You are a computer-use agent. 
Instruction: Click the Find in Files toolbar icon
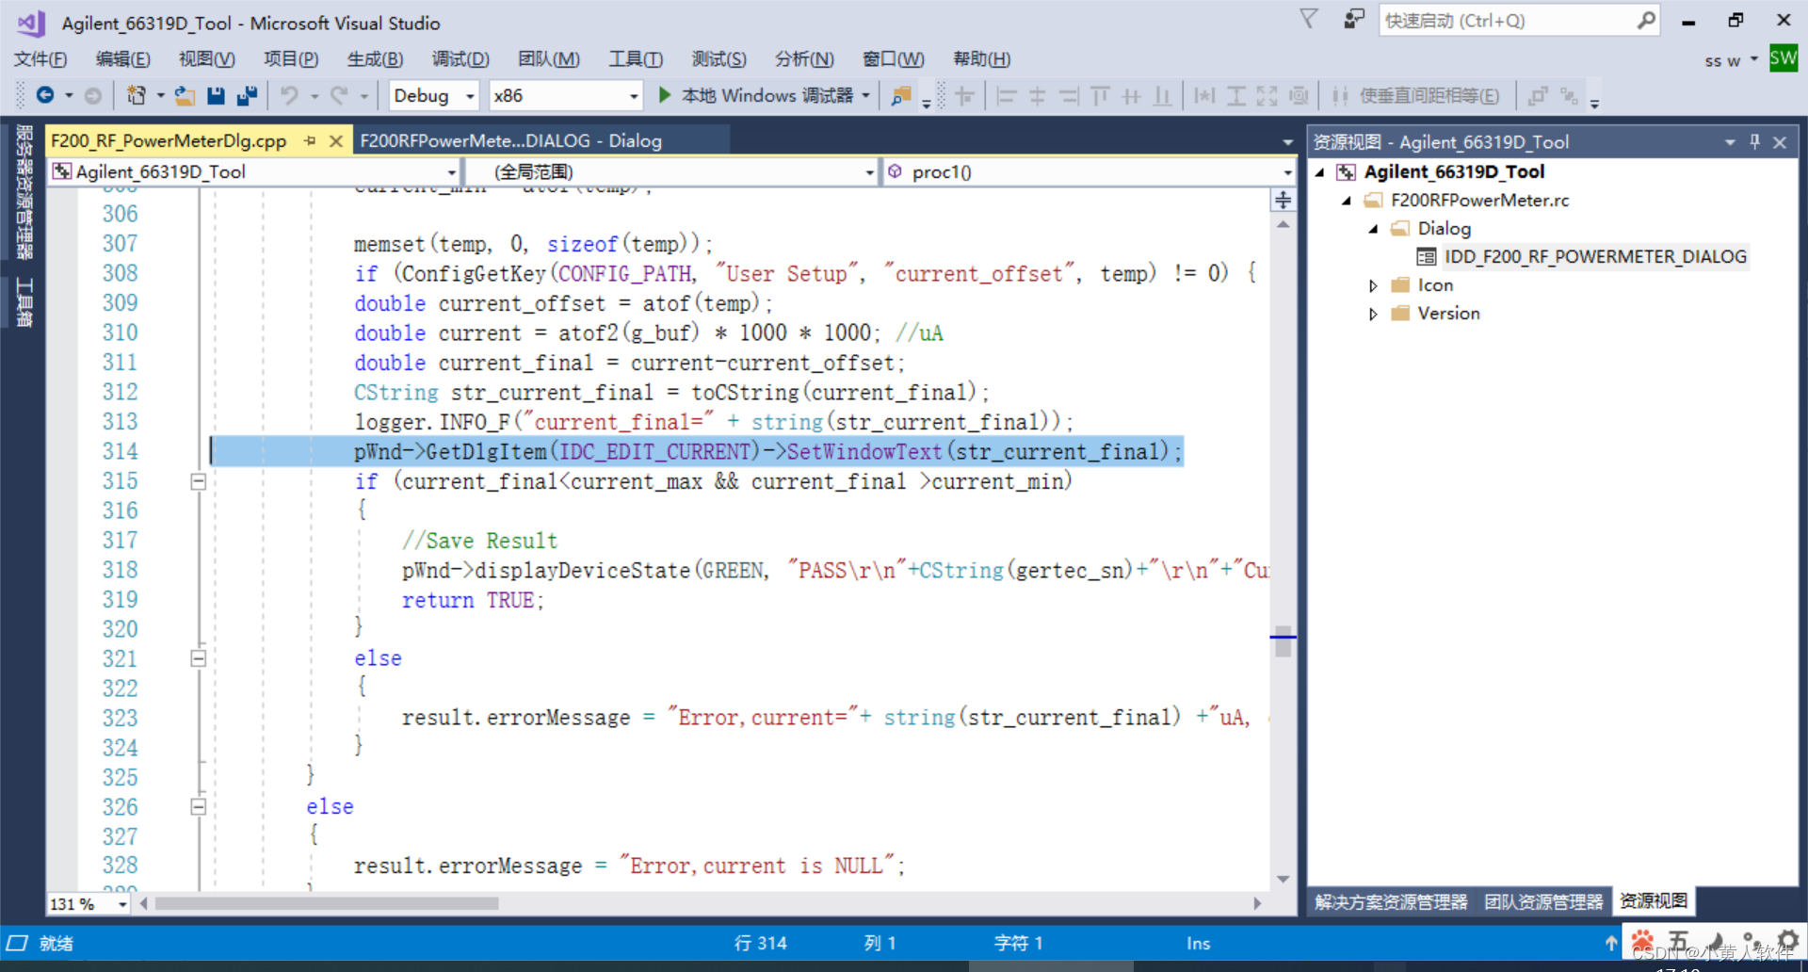coord(901,95)
